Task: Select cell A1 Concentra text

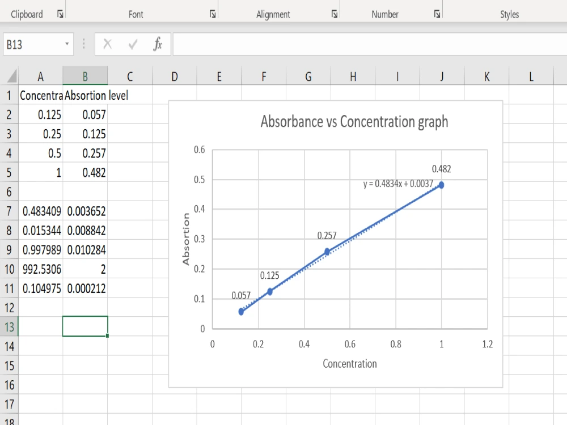Action: [x=40, y=95]
